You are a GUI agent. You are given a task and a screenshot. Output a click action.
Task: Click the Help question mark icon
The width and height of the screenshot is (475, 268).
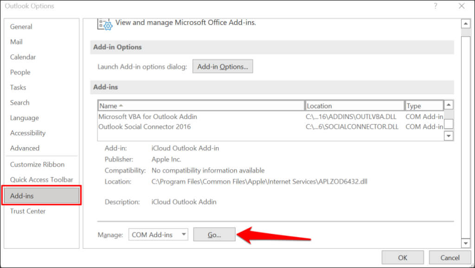[x=436, y=6]
